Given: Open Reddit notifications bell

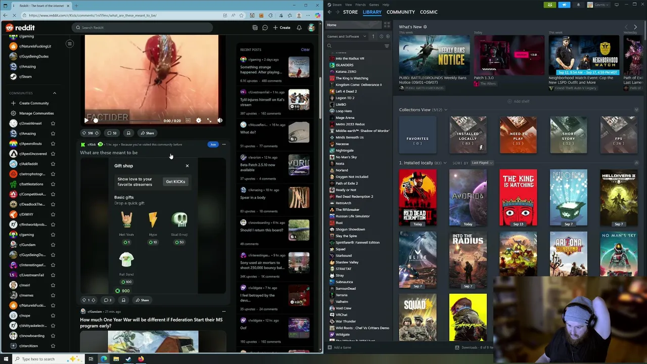Looking at the screenshot, I should [299, 28].
